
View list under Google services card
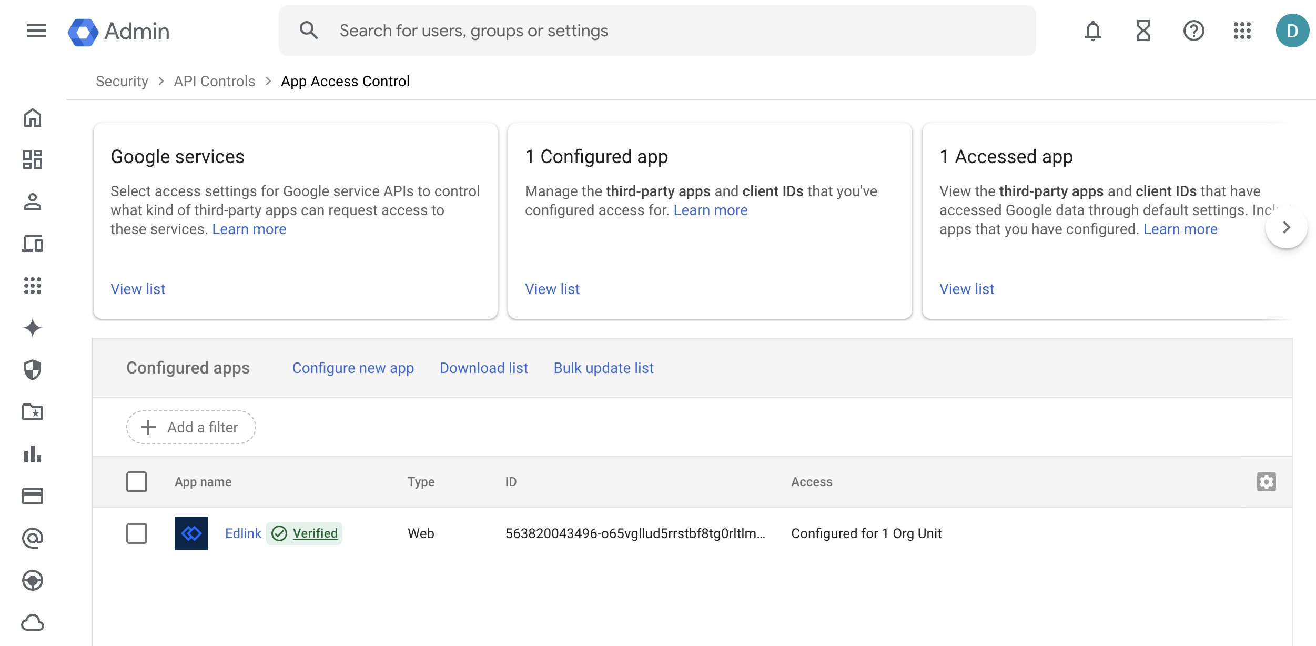pos(138,289)
